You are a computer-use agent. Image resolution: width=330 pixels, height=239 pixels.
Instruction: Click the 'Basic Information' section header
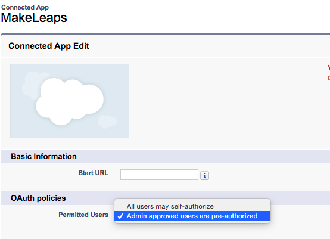pyautogui.click(x=43, y=157)
